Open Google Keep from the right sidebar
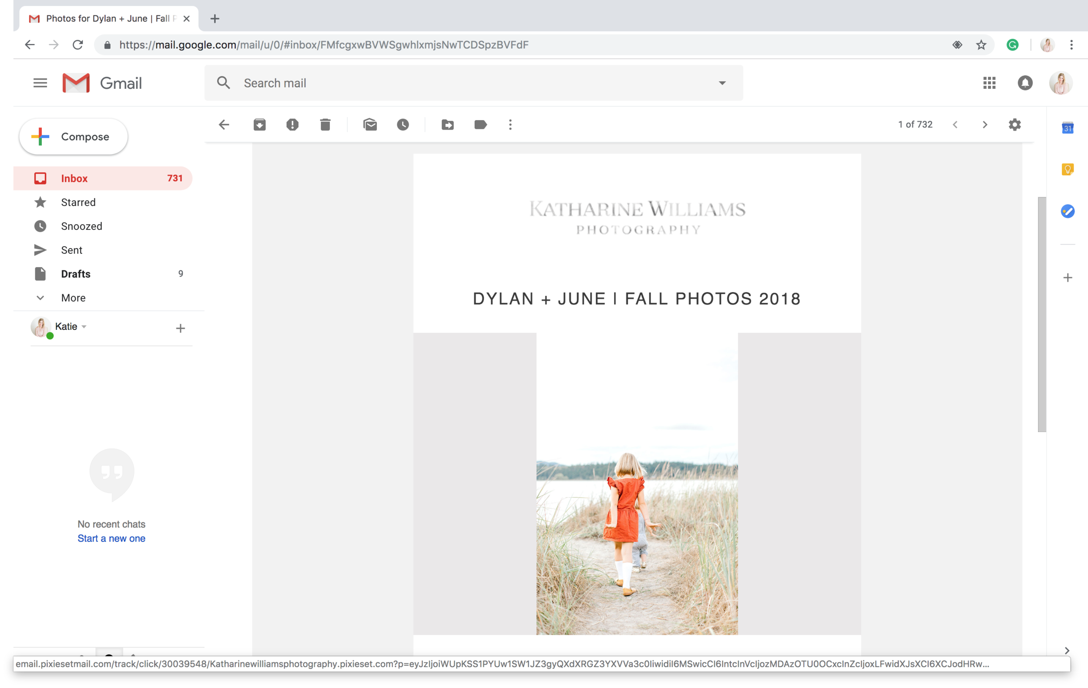This screenshot has height=688, width=1088. coord(1068,169)
